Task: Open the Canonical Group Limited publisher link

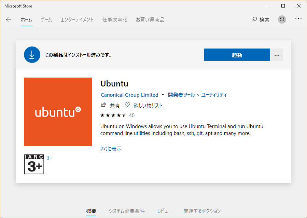Action: pyautogui.click(x=130, y=95)
